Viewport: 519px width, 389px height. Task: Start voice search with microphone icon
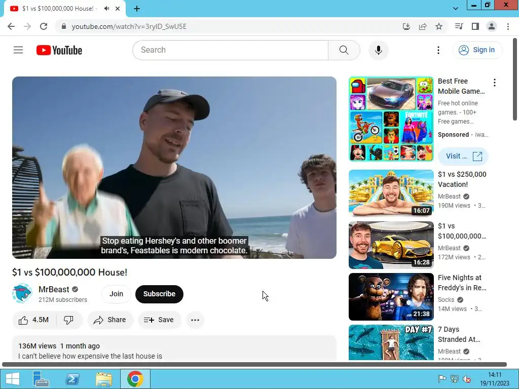point(378,50)
